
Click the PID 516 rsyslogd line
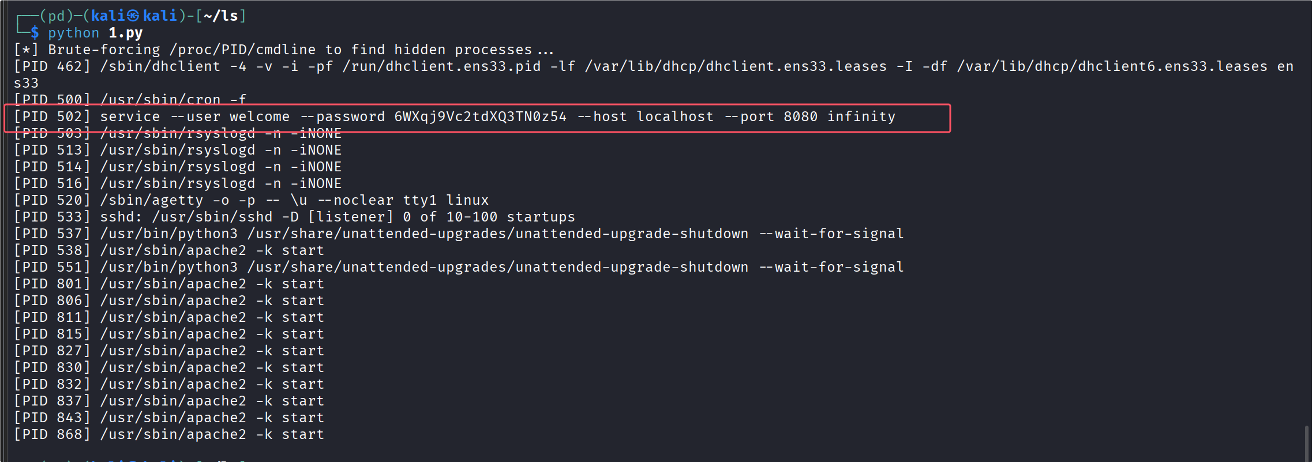pos(178,183)
